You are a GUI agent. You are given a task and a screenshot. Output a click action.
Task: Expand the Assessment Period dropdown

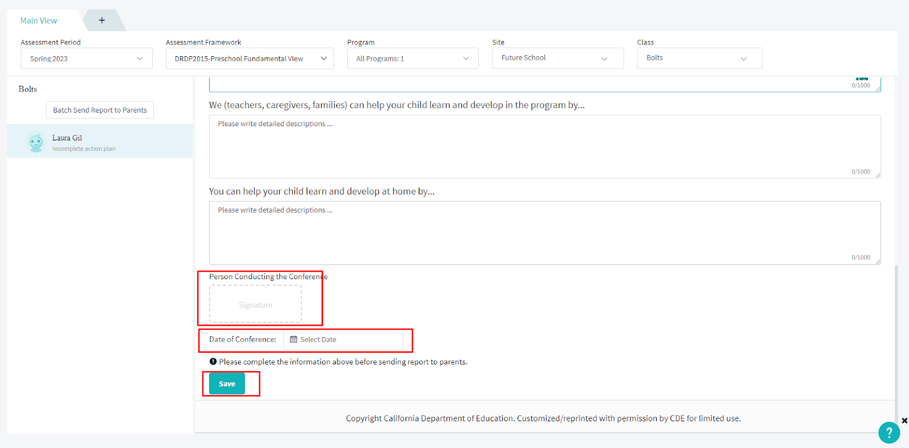[x=86, y=59]
